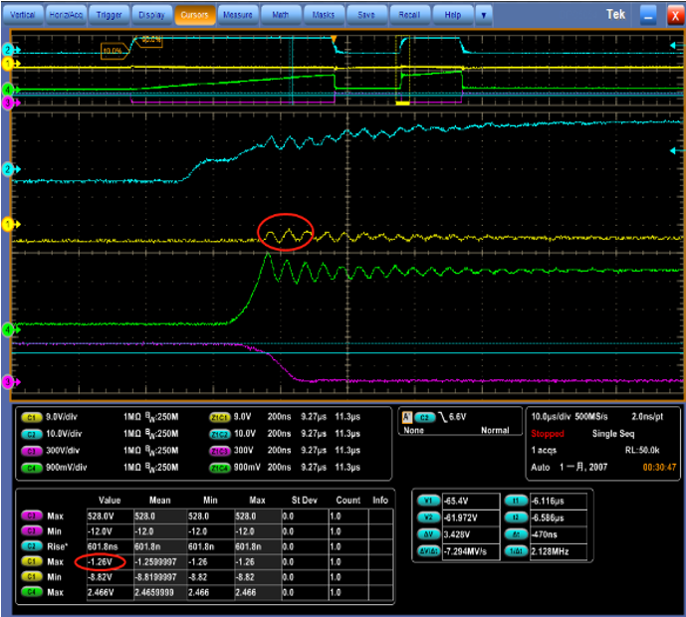This screenshot has width=686, height=617.
Task: Open the Measure menu
Action: [238, 15]
